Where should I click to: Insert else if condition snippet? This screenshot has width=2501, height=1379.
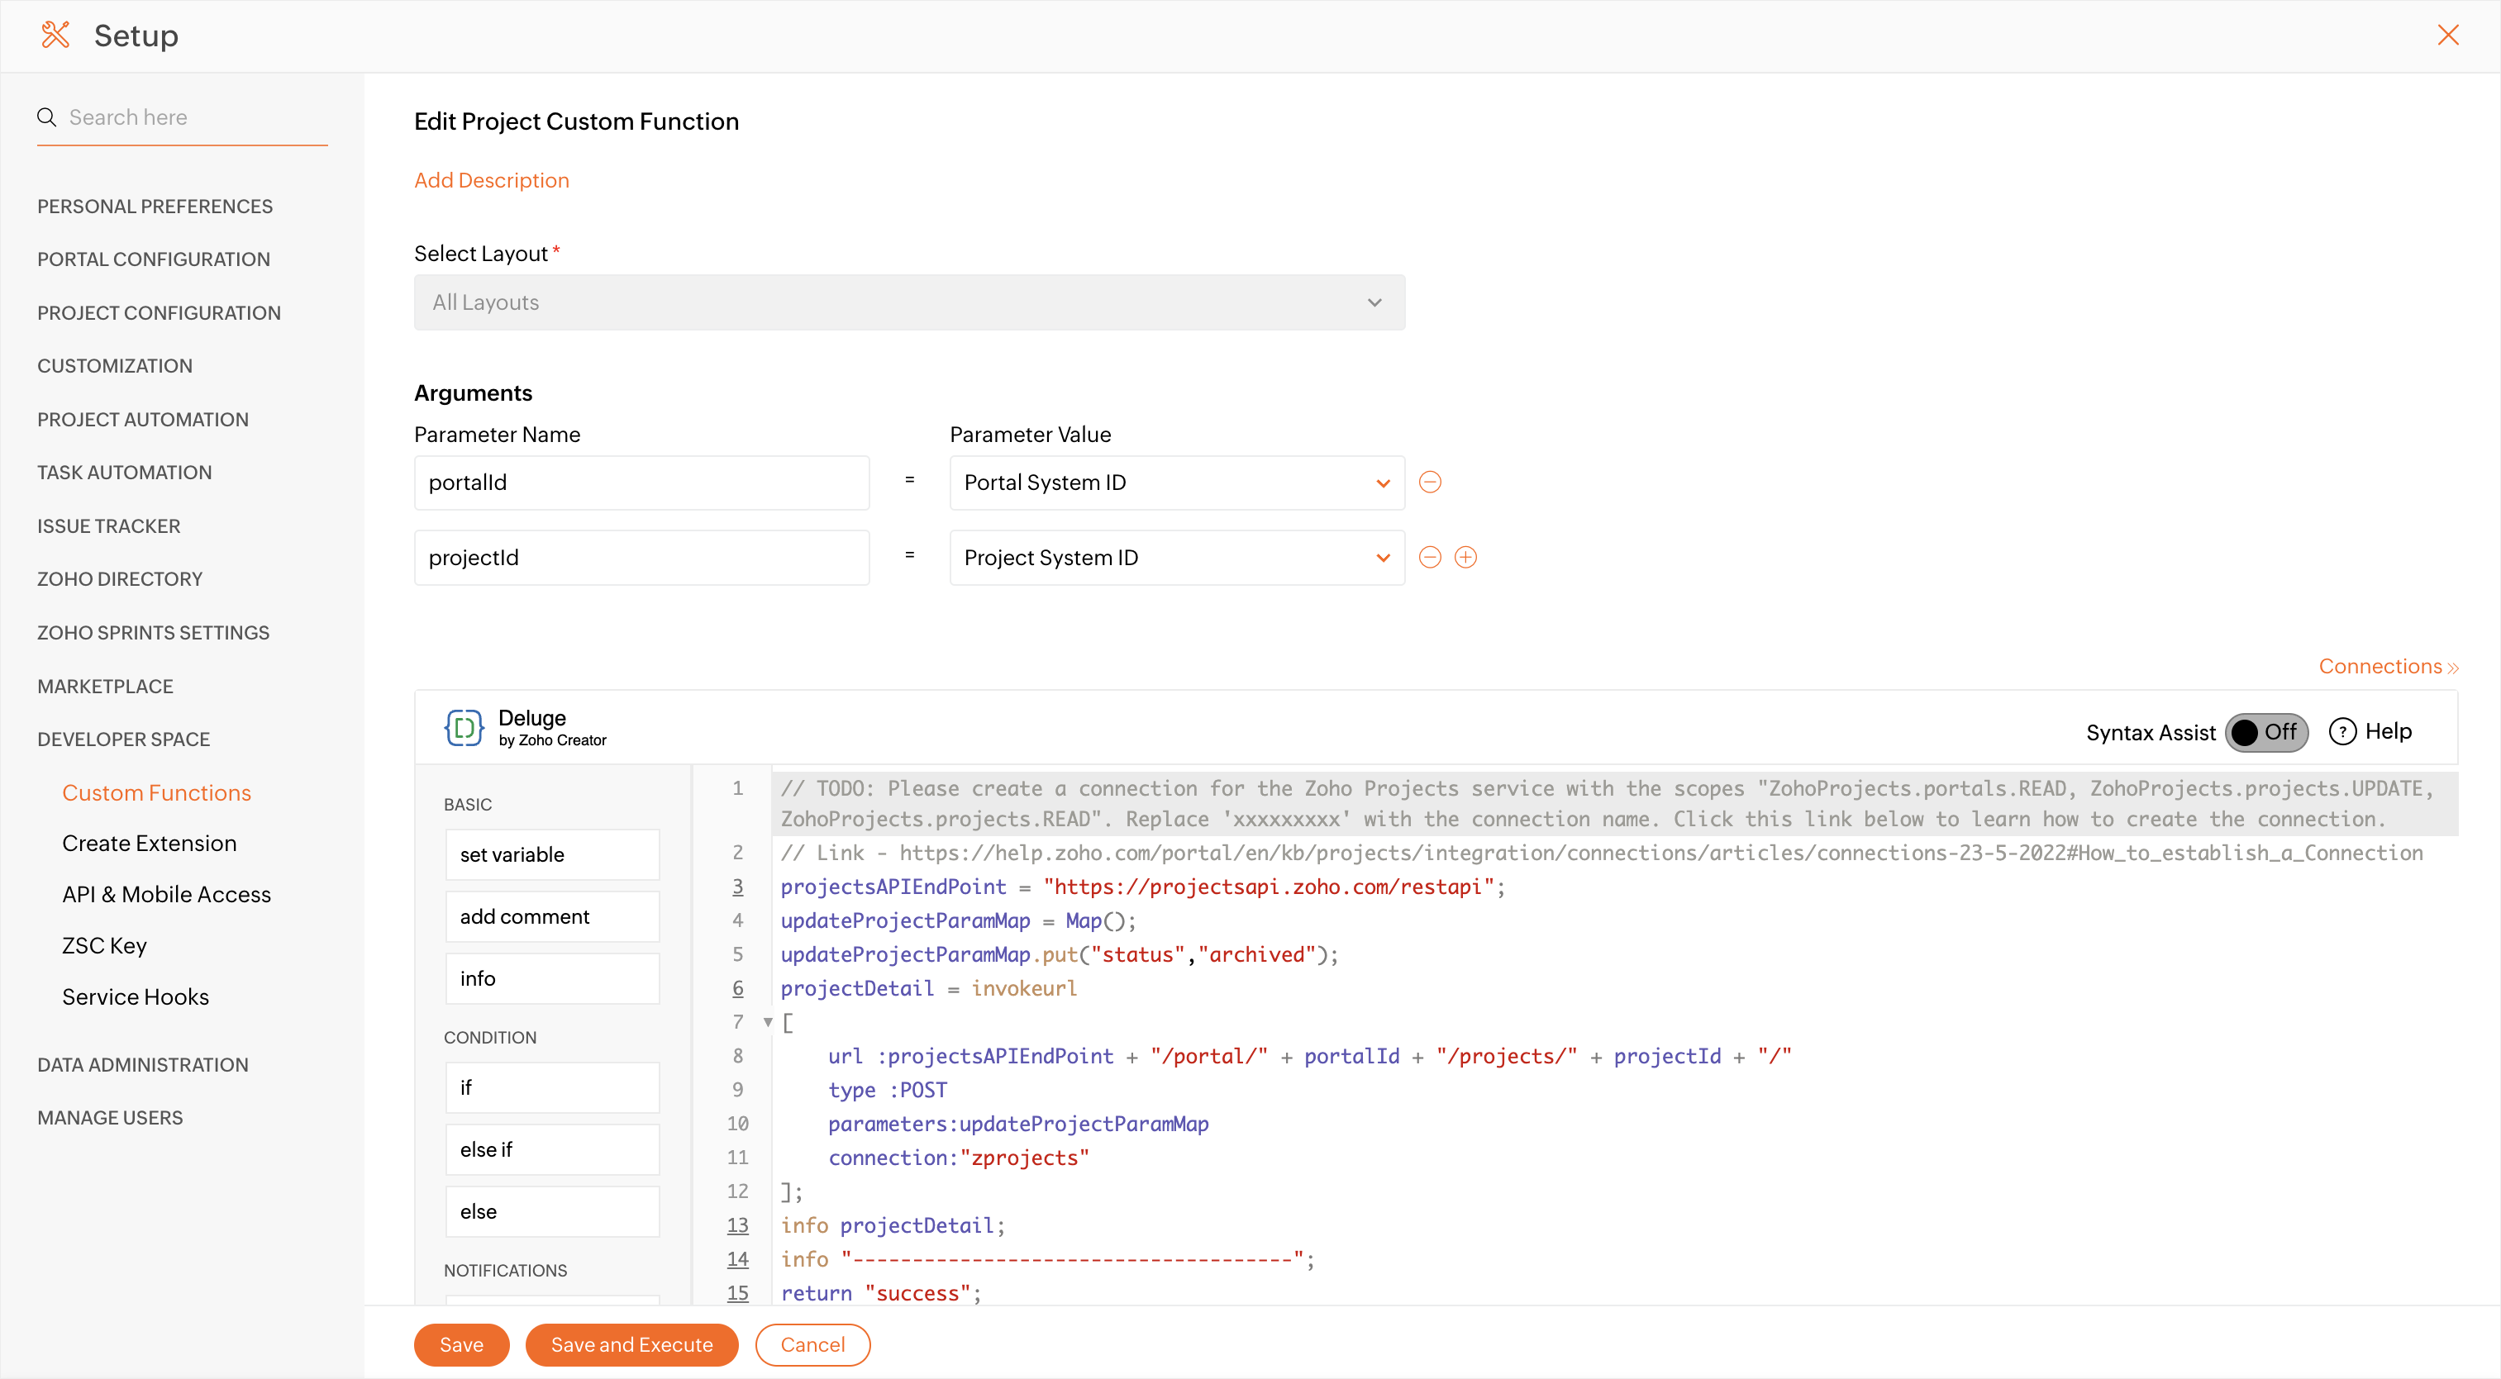[552, 1150]
